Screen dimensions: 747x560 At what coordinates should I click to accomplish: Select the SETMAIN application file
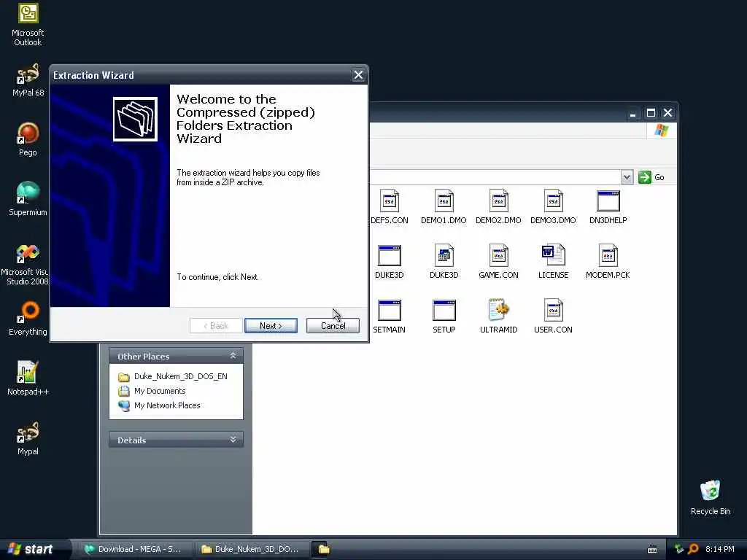coord(390,316)
